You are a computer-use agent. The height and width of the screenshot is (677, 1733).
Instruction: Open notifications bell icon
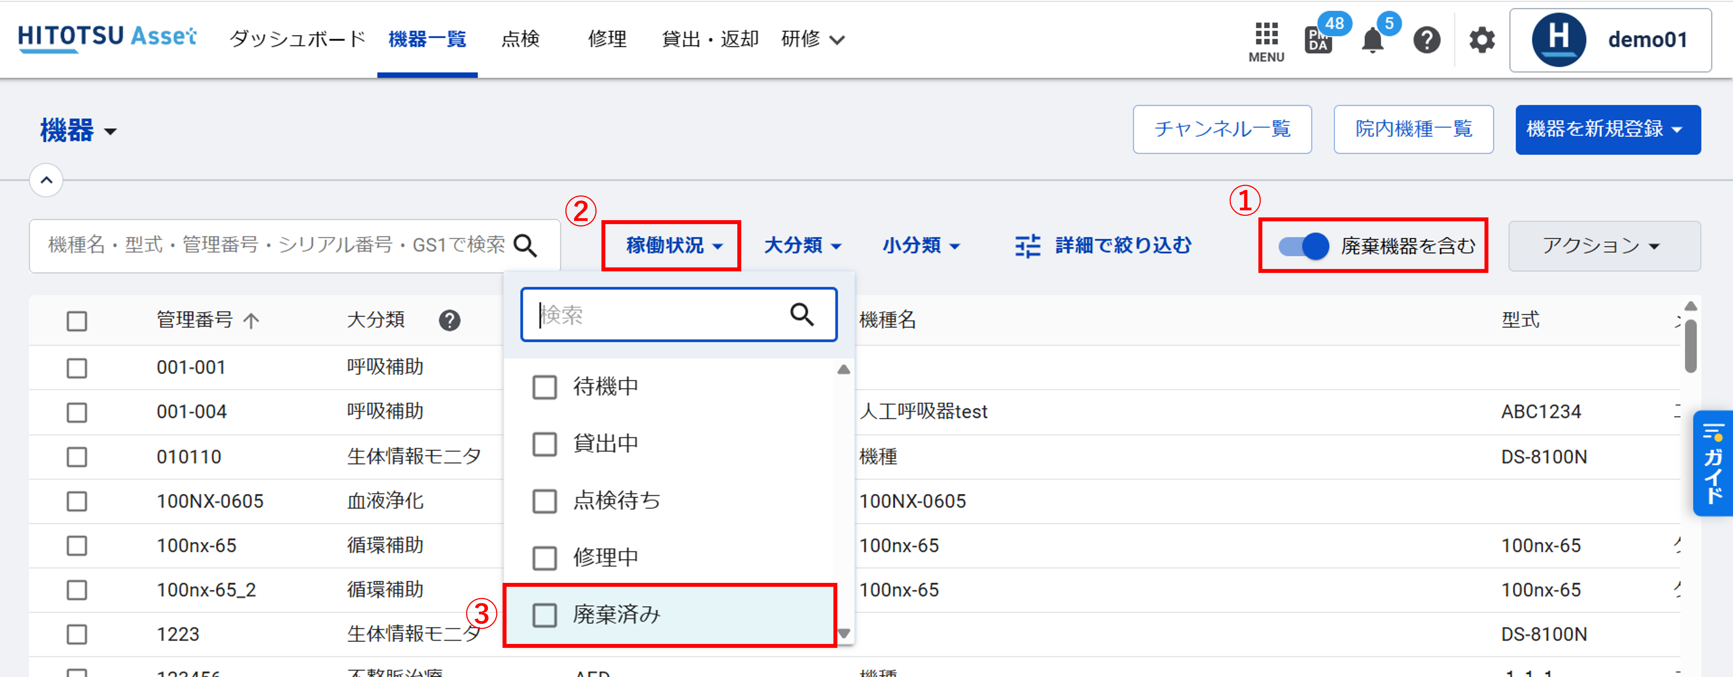click(x=1372, y=41)
